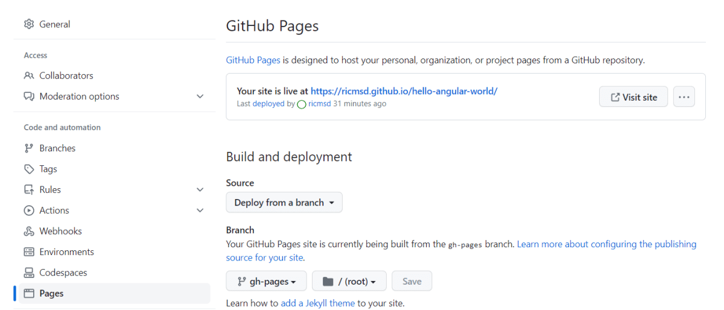This screenshot has height=310, width=724.
Task: Click the General gear icon
Action: tap(29, 24)
